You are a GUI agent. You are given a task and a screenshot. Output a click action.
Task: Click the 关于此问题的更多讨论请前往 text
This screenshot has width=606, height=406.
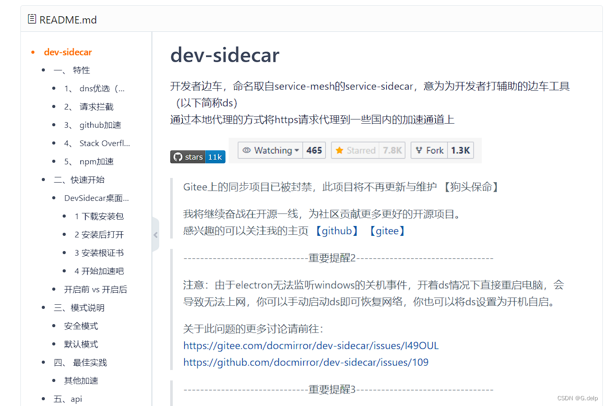(253, 329)
